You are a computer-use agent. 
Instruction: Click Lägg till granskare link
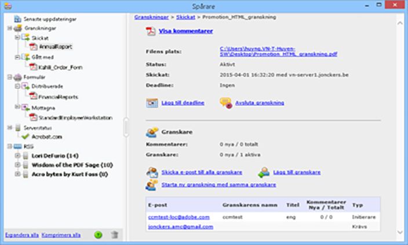(297, 172)
